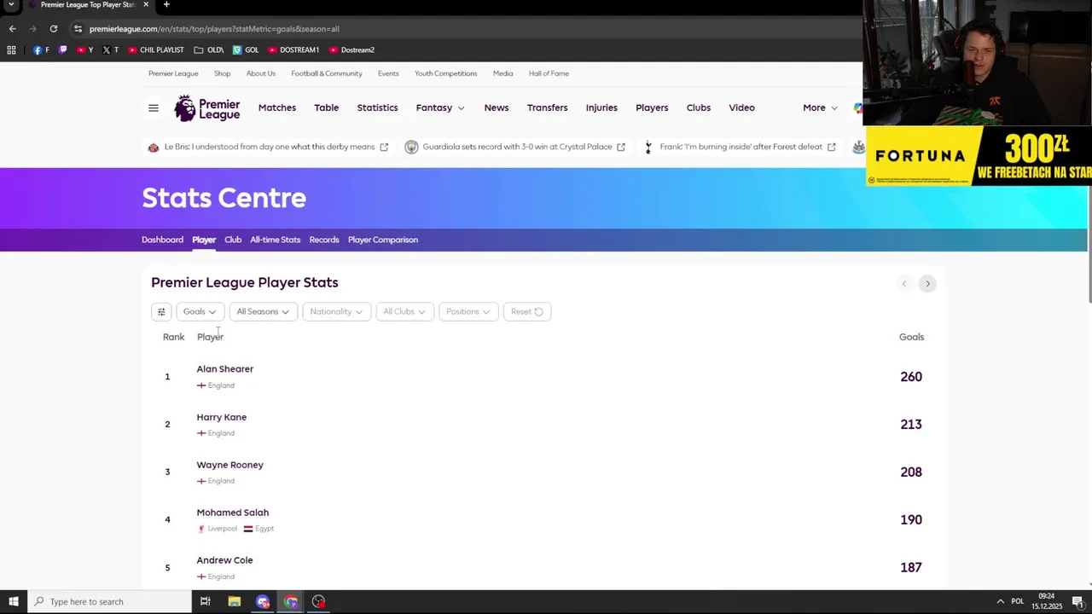The width and height of the screenshot is (1092, 614).
Task: Expand the Fantasy nav dropdown
Action: point(440,108)
